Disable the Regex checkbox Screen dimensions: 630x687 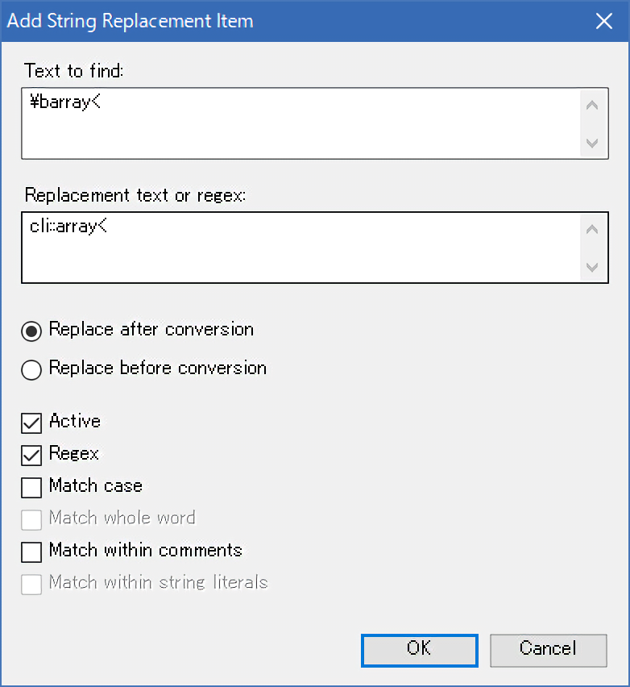31,455
